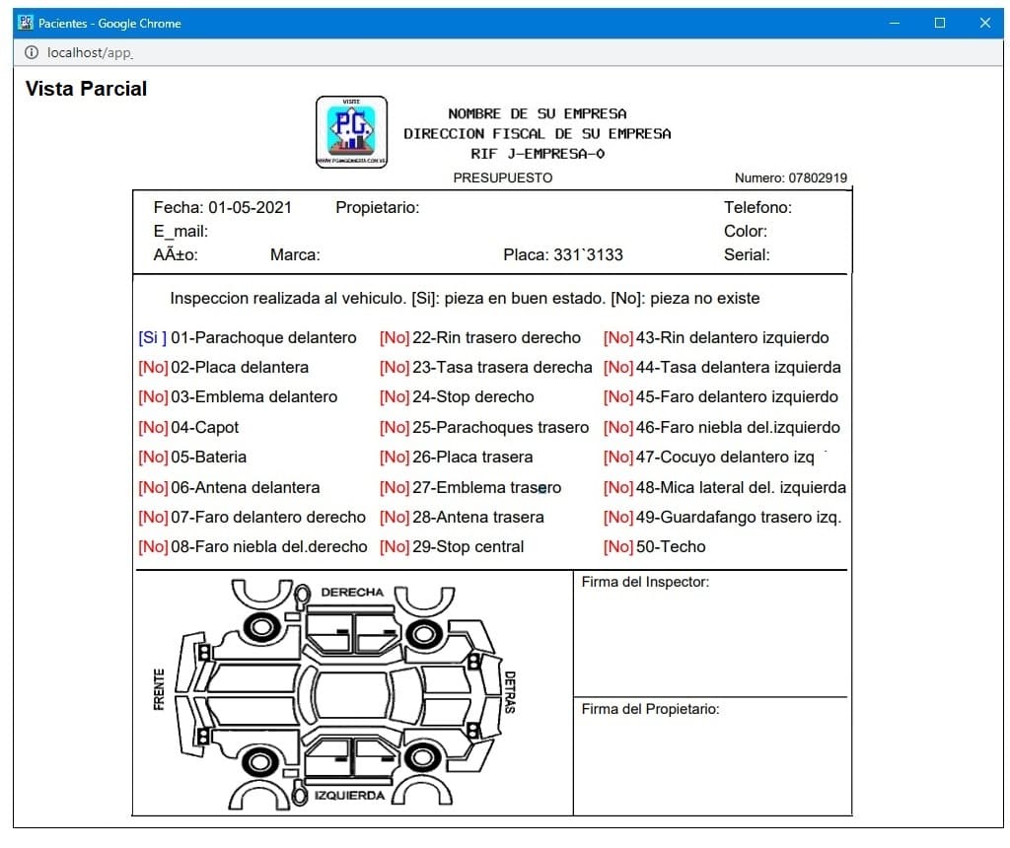
Task: Click the budget Numero 07802919 text
Action: (x=790, y=178)
